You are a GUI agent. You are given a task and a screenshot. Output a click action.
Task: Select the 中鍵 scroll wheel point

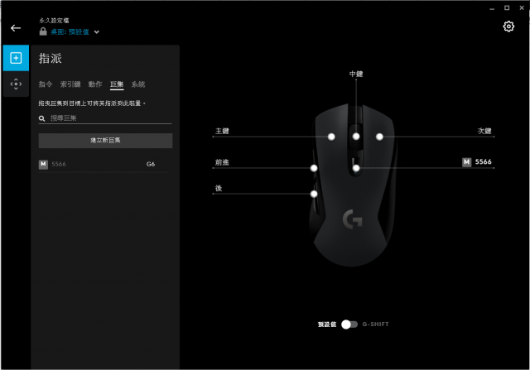(x=356, y=137)
